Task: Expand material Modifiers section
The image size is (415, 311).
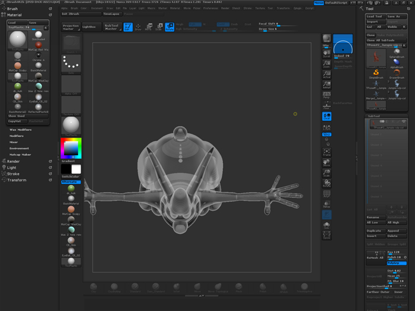Action: (17, 136)
